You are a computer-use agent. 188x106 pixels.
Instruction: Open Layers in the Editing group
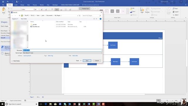click(x=176, y=12)
